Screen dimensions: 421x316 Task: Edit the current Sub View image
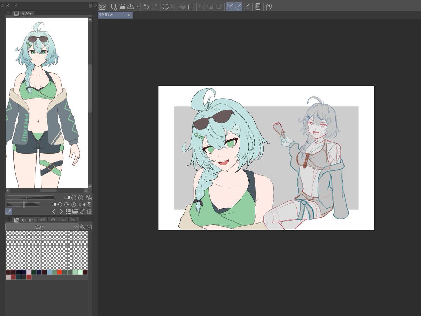tap(82, 211)
